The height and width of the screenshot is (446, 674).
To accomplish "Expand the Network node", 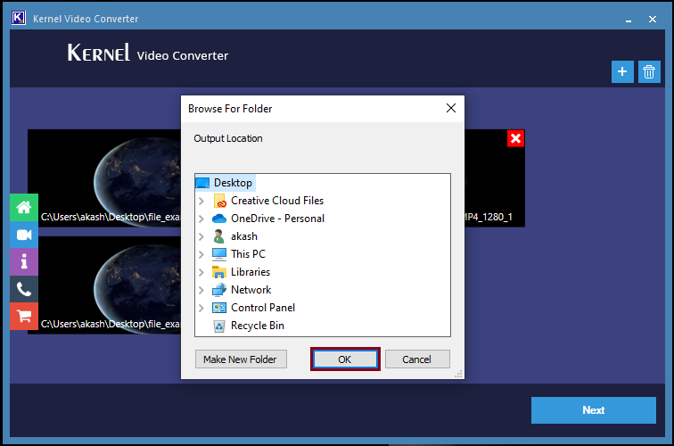I will pos(201,290).
